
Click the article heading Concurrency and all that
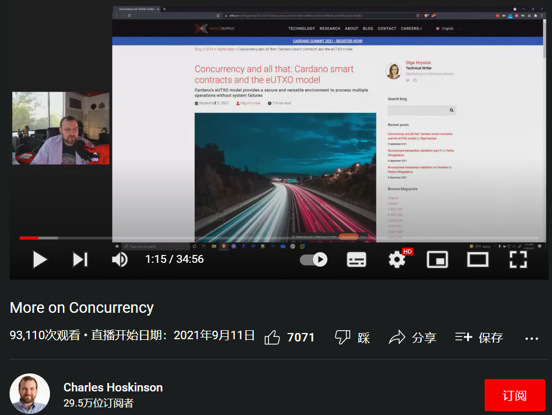(x=274, y=74)
